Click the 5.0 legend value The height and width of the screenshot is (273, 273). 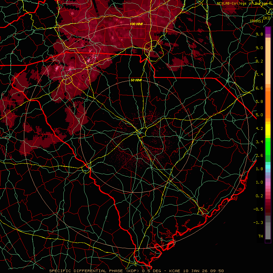coord(259,115)
